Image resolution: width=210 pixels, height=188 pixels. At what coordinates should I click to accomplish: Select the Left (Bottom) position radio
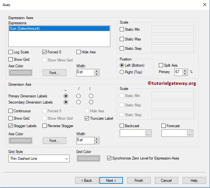pos(122,65)
